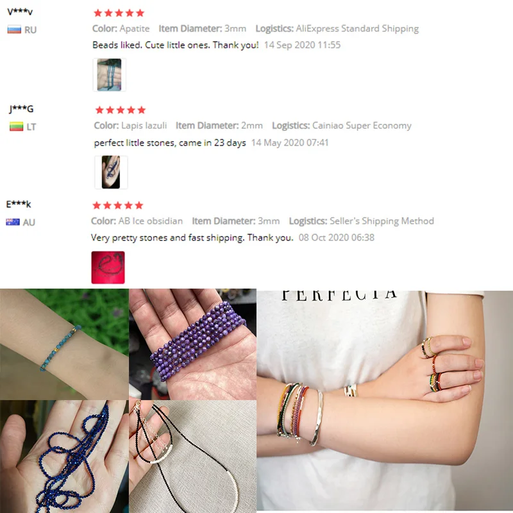Click the reviewer name E***k
Image resolution: width=513 pixels, height=513 pixels.
19,205
